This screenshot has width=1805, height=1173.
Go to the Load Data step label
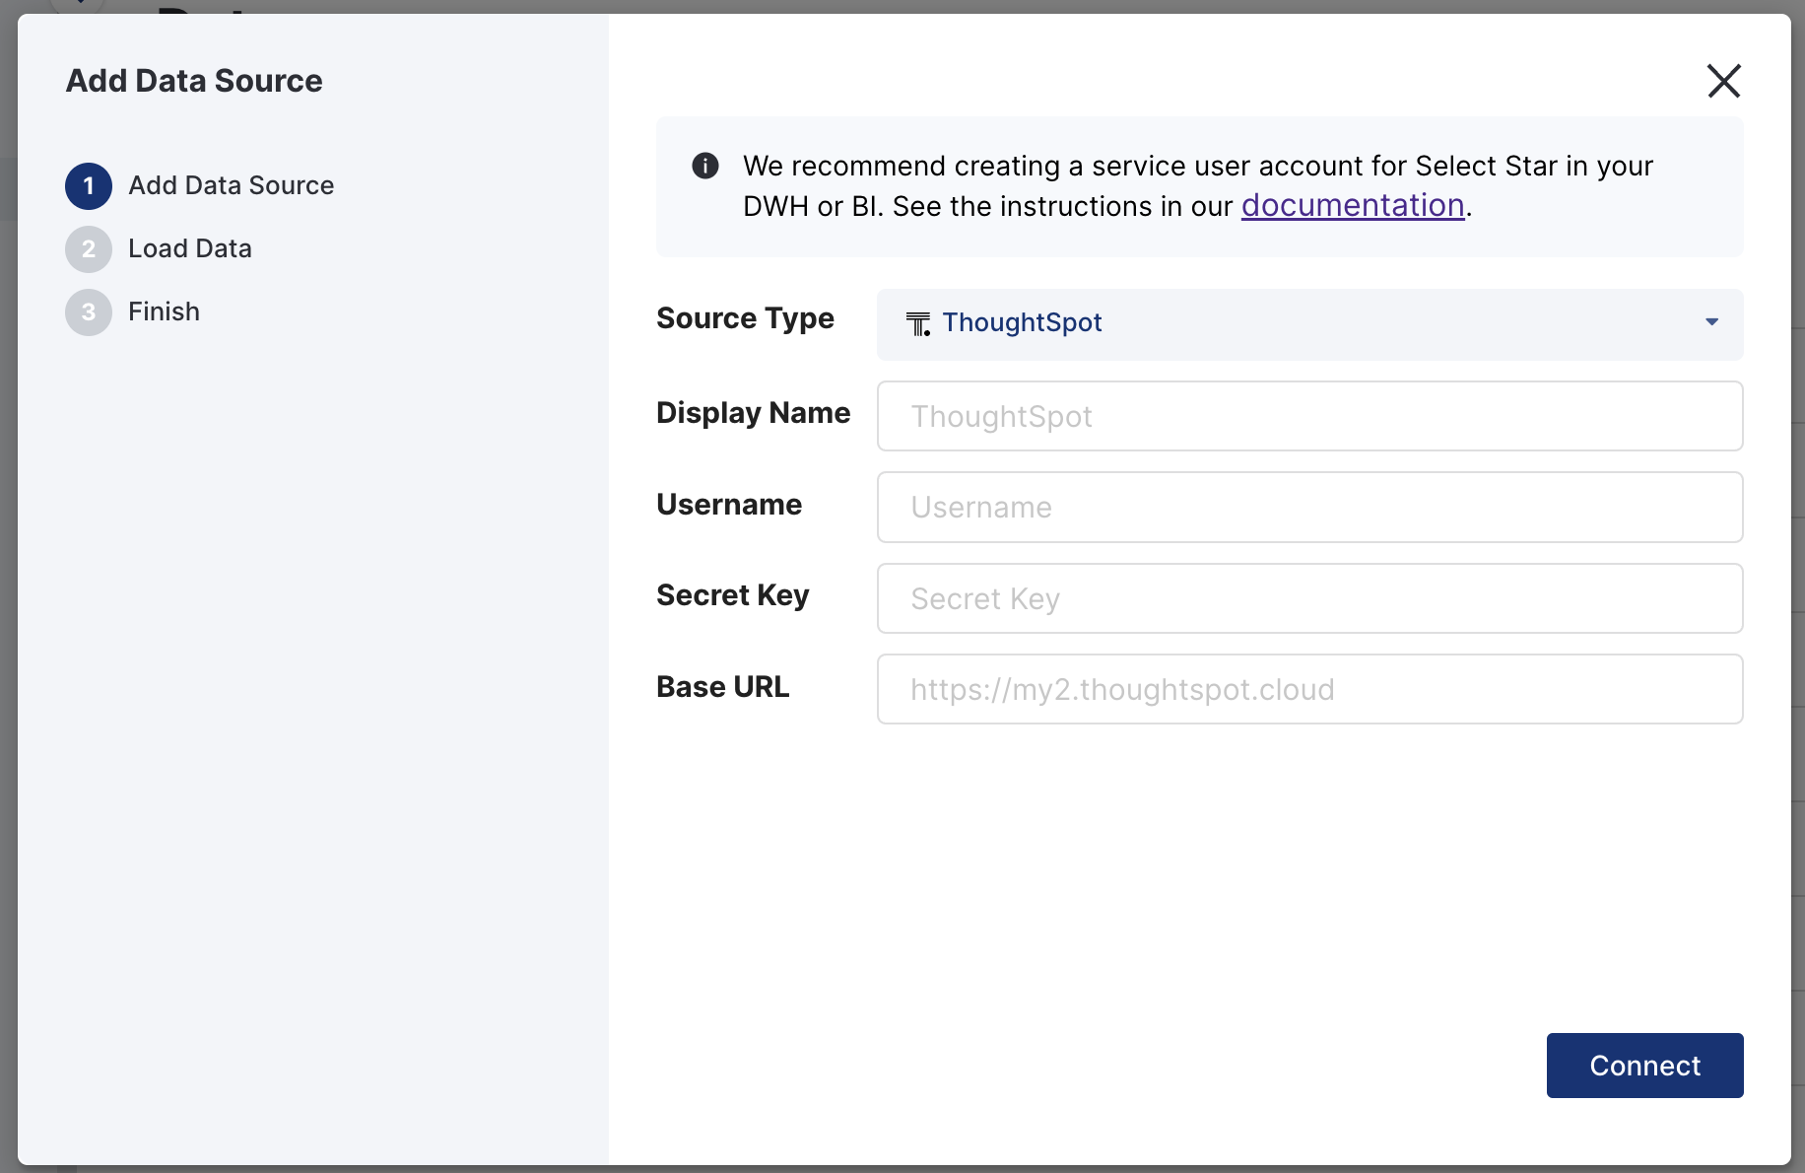pos(190,249)
